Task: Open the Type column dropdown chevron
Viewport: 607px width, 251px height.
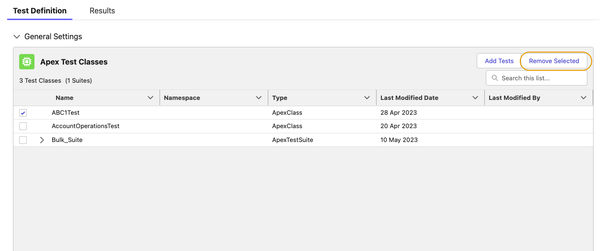Action: pos(367,98)
